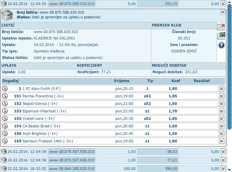This screenshot has height=172, width=232.
Task: Click ticket number www-28.870.589.010.010
Action: coord(72,4)
